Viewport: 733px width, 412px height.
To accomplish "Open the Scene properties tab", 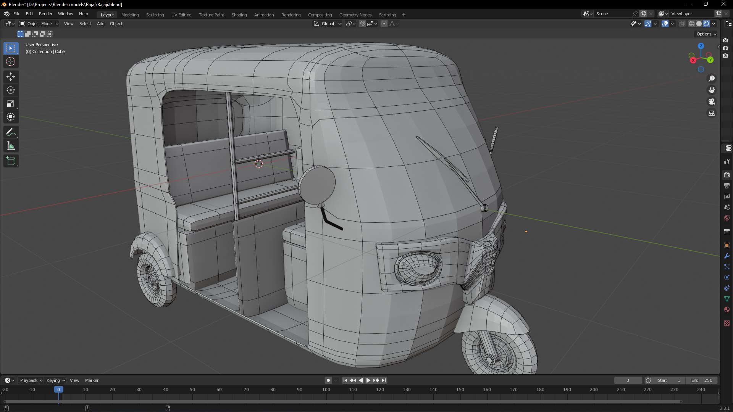I will point(727,207).
